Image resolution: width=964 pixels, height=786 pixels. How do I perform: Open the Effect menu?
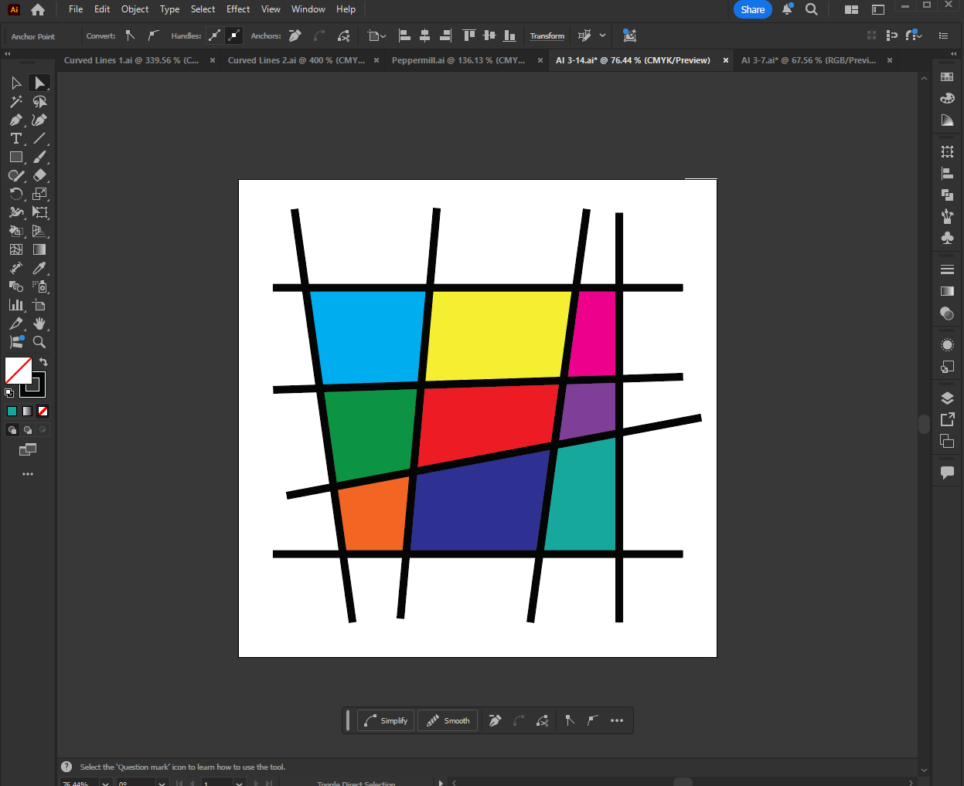click(x=237, y=9)
